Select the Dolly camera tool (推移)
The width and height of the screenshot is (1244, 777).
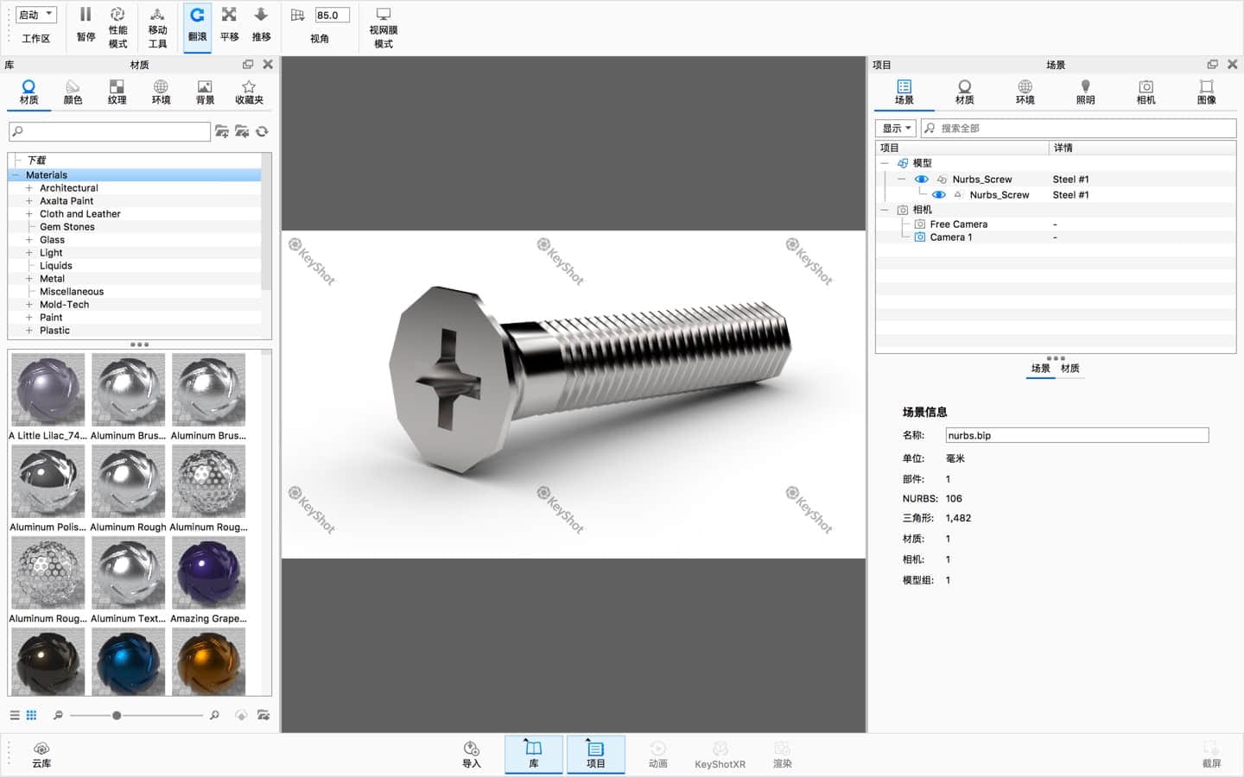pos(261,25)
